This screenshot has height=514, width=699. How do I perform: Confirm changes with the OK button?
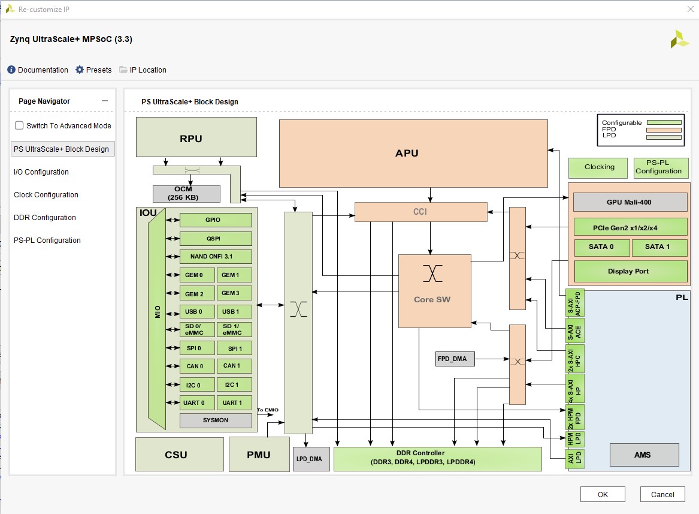603,494
